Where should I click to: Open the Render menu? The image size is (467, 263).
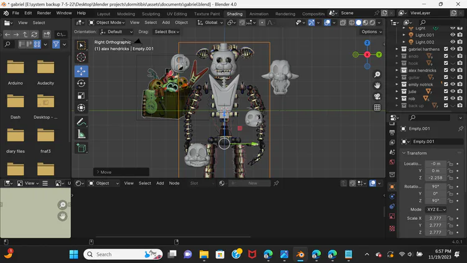[44, 13]
